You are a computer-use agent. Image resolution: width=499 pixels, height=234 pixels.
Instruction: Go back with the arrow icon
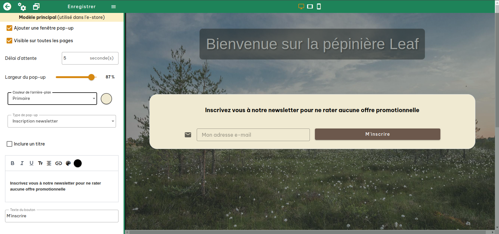pyautogui.click(x=7, y=6)
